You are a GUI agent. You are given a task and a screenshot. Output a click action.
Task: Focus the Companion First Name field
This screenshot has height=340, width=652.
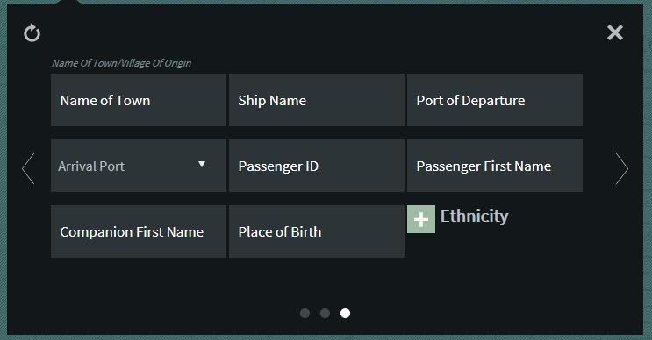[x=139, y=231]
